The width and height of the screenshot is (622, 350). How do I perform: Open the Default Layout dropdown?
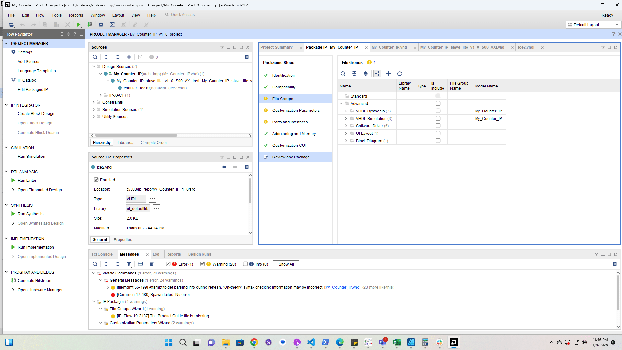pyautogui.click(x=593, y=25)
